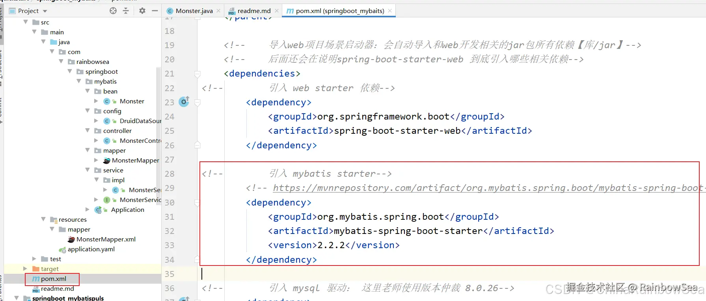Close the pom.xml editor tab
The width and height of the screenshot is (706, 301).
pyautogui.click(x=390, y=11)
